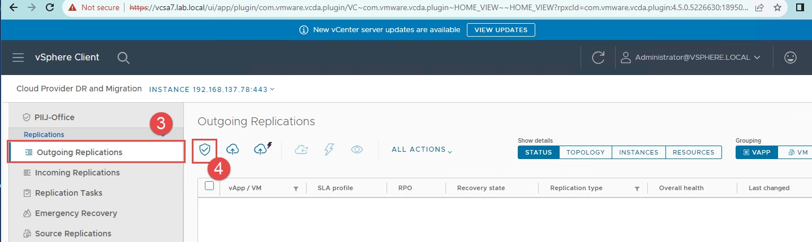Open the feedback smiley icon
This screenshot has height=242, width=812.
pyautogui.click(x=790, y=58)
